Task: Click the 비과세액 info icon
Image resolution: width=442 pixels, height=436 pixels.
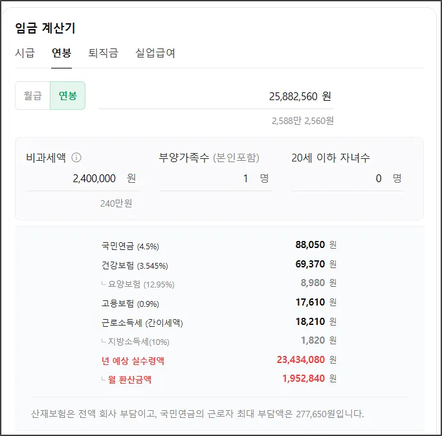Action: [76, 157]
